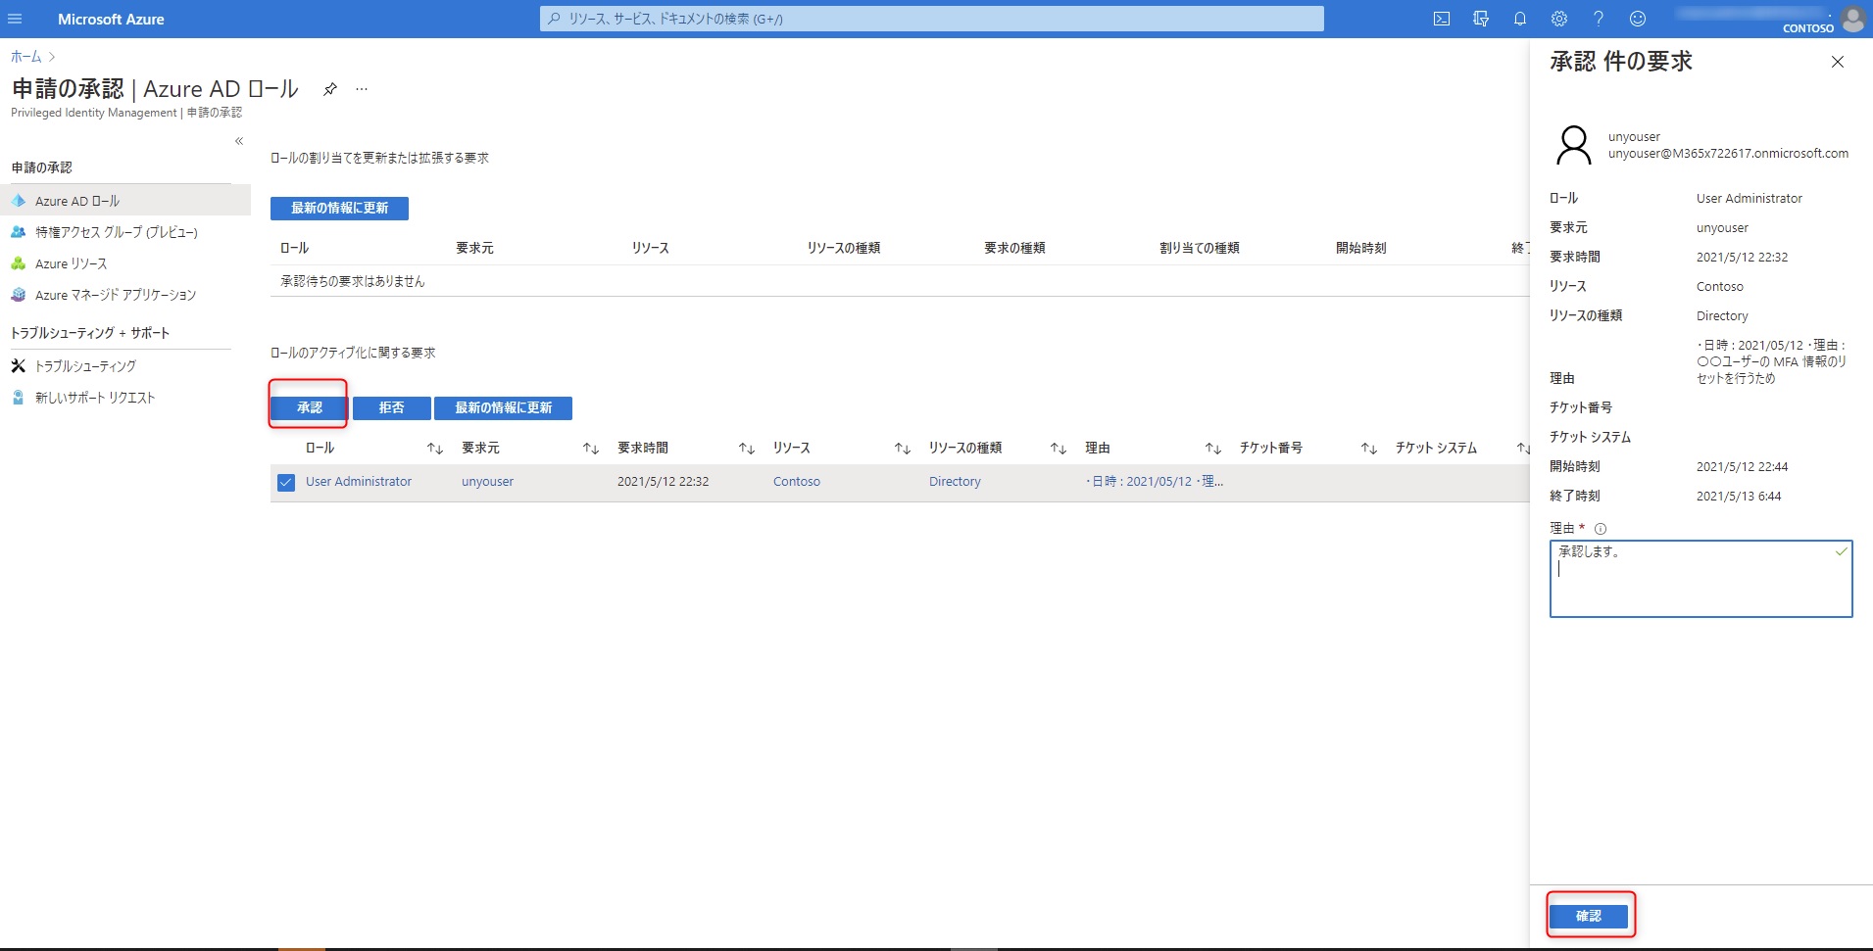Click the user avatar icon for unyouser
Image resolution: width=1873 pixels, height=951 pixels.
coord(1574,145)
